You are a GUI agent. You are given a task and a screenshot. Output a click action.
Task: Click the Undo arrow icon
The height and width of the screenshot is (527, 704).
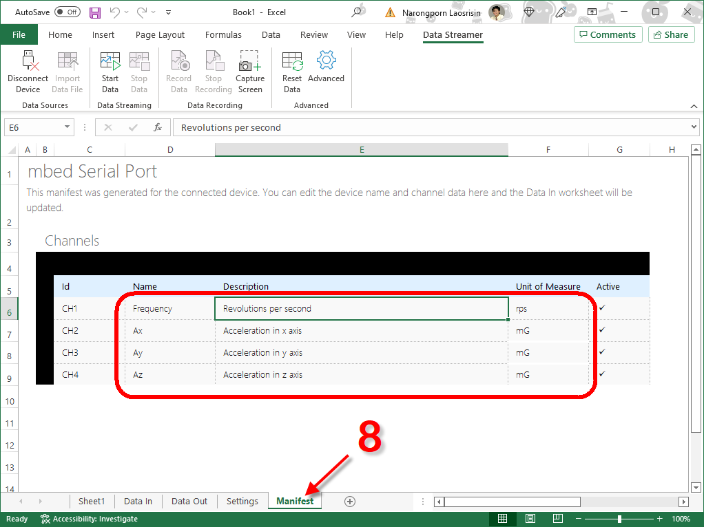(x=114, y=12)
